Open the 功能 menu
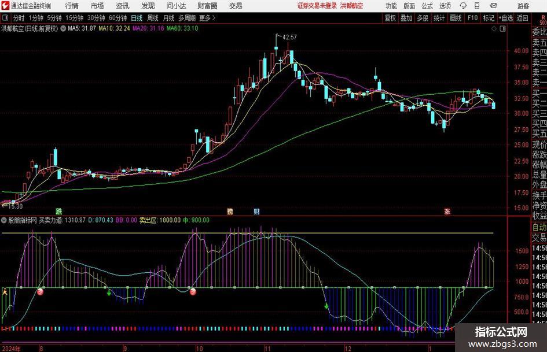 391,6
